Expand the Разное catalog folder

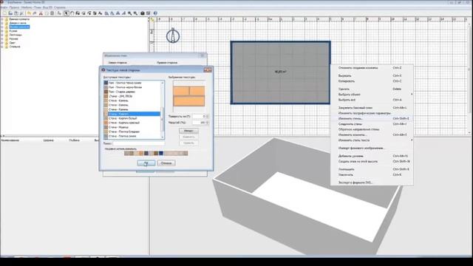tap(2, 38)
